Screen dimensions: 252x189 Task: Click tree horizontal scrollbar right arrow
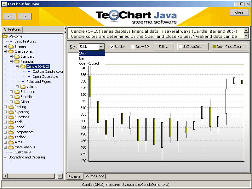60,176
